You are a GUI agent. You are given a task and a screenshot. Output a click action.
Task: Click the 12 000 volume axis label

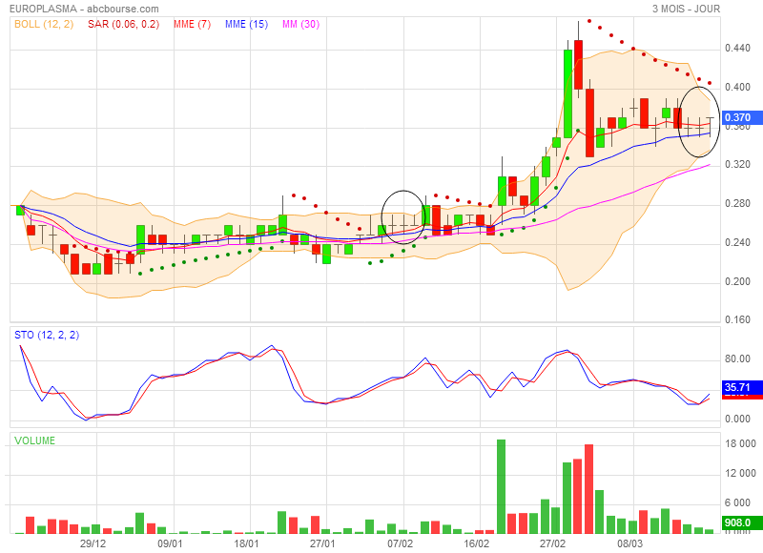tap(740, 473)
